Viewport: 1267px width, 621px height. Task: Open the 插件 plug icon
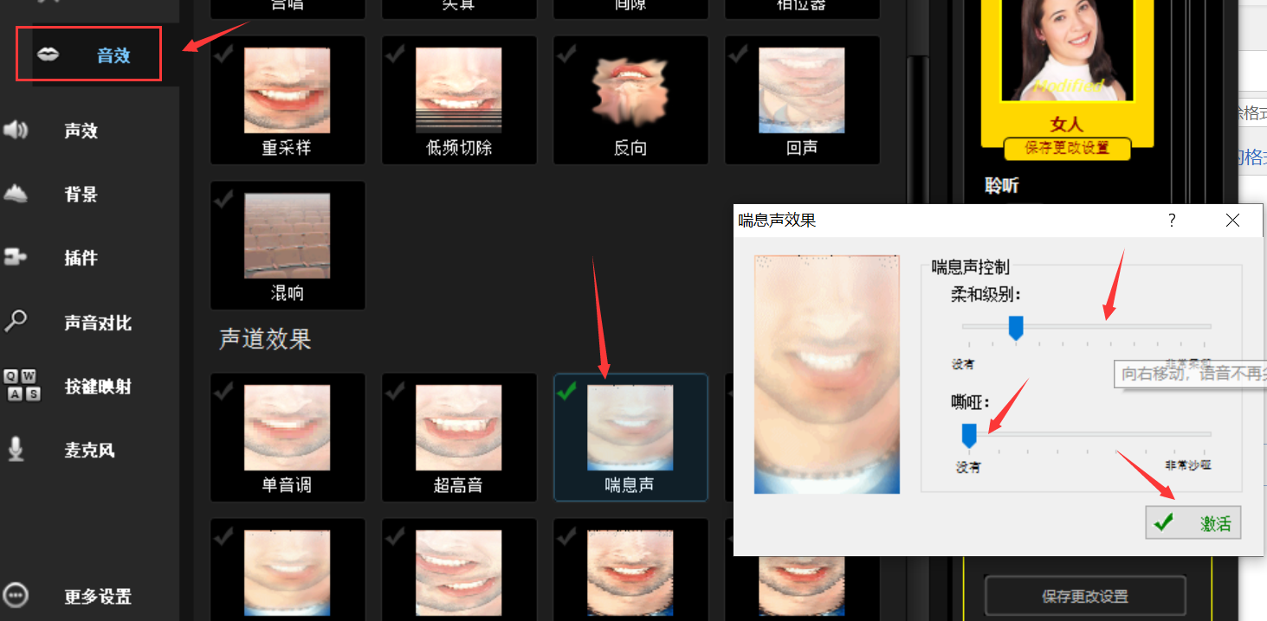16,258
